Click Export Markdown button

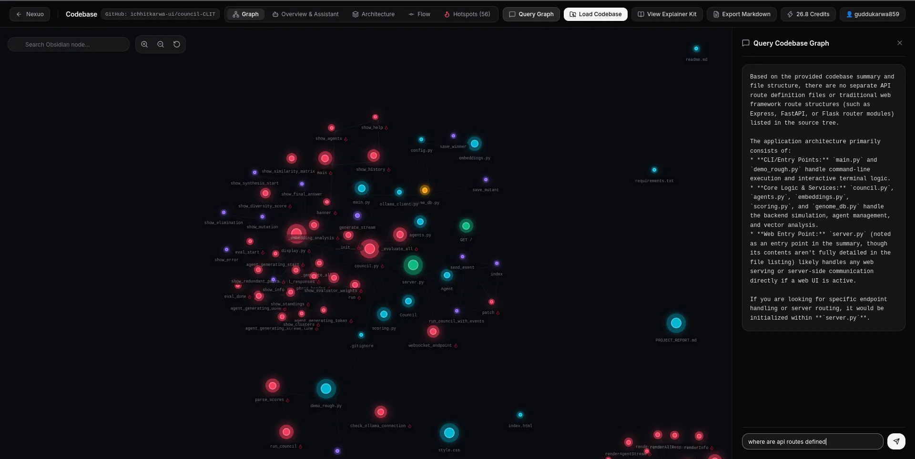pyautogui.click(x=742, y=14)
